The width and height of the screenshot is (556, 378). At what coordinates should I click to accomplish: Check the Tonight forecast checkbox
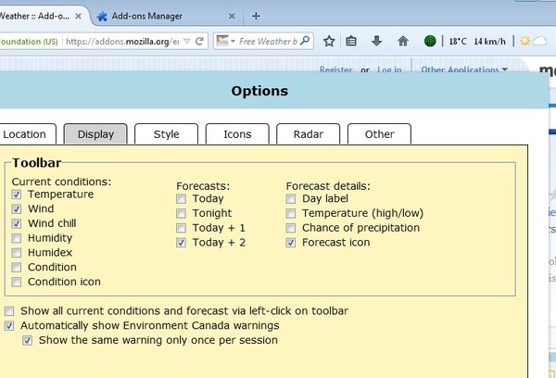coord(182,213)
